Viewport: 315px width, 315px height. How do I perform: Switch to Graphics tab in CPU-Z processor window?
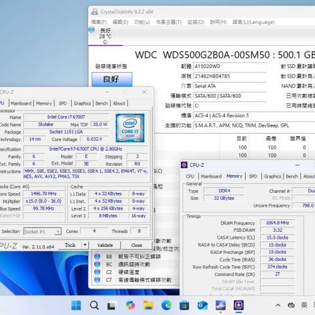(82, 103)
